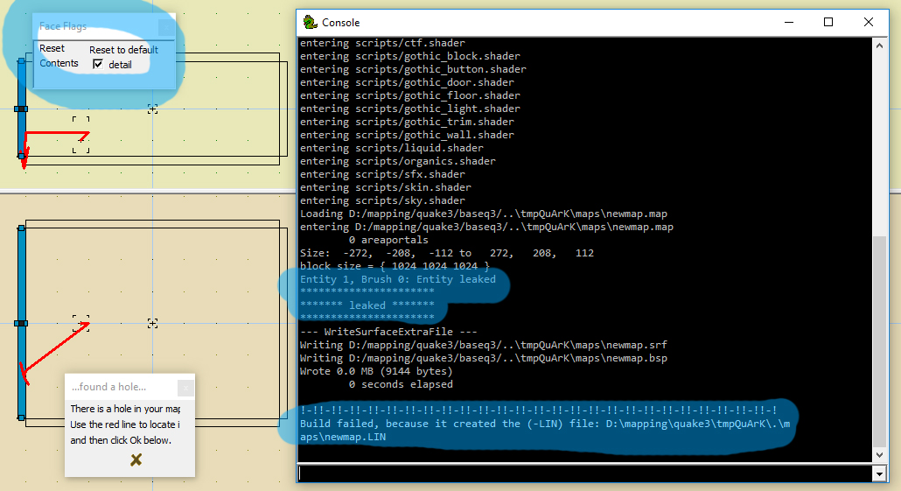Click the 'entering scripts/skin.shader' line
The width and height of the screenshot is (901, 491).
(x=386, y=187)
